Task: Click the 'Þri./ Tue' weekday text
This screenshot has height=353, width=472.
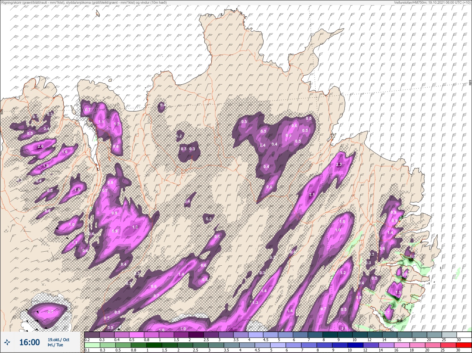Action: [x=55, y=345]
